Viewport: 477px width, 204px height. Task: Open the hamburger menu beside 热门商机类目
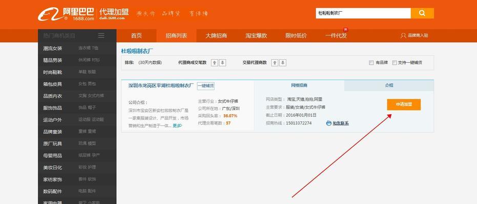coord(101,36)
